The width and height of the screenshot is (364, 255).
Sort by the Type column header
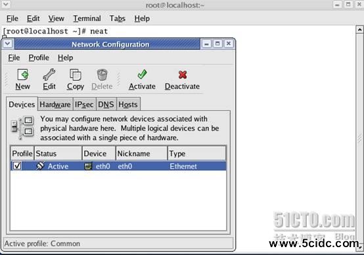(196, 154)
